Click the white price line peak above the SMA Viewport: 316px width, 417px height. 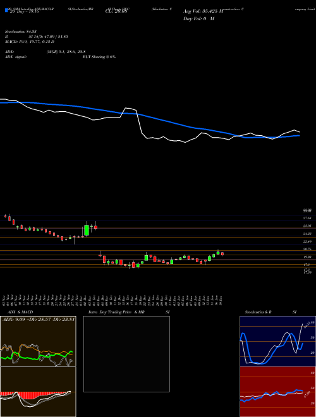click(x=127, y=108)
